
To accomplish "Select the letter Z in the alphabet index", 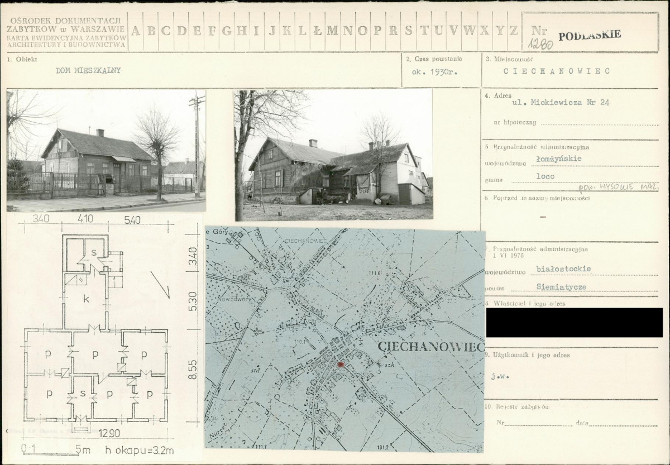I will [x=514, y=31].
